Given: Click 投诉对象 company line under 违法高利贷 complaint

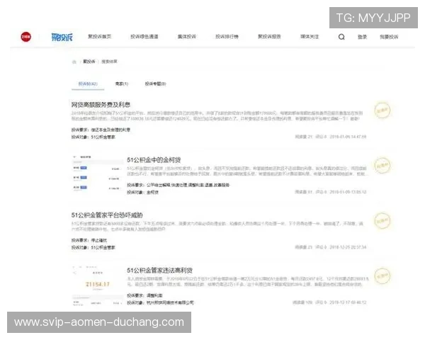Looking at the screenshot, I should pos(160,302).
